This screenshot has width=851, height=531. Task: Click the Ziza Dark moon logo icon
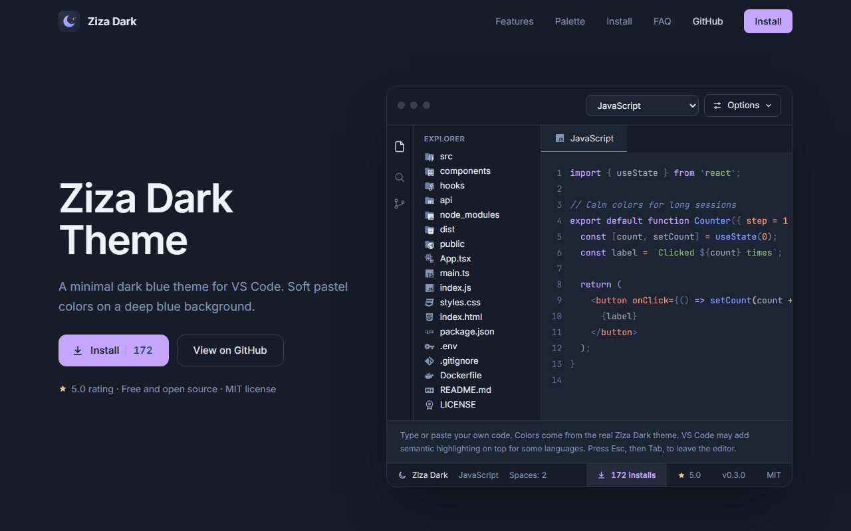tap(69, 21)
